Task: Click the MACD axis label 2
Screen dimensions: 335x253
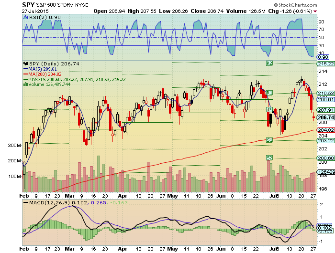Action: tap(322, 205)
